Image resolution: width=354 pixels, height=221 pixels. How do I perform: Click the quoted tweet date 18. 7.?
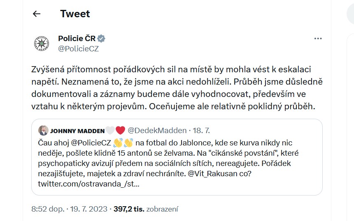tap(201, 131)
